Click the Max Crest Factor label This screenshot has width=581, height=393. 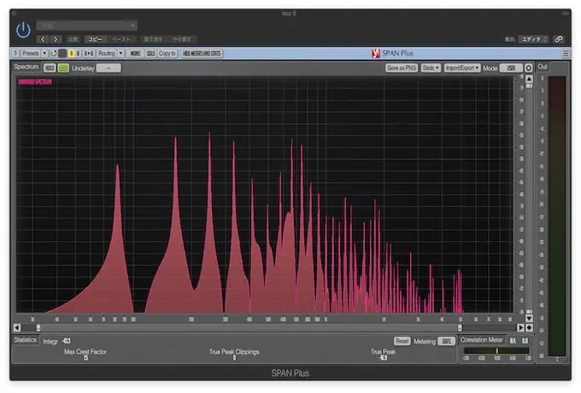[85, 352]
